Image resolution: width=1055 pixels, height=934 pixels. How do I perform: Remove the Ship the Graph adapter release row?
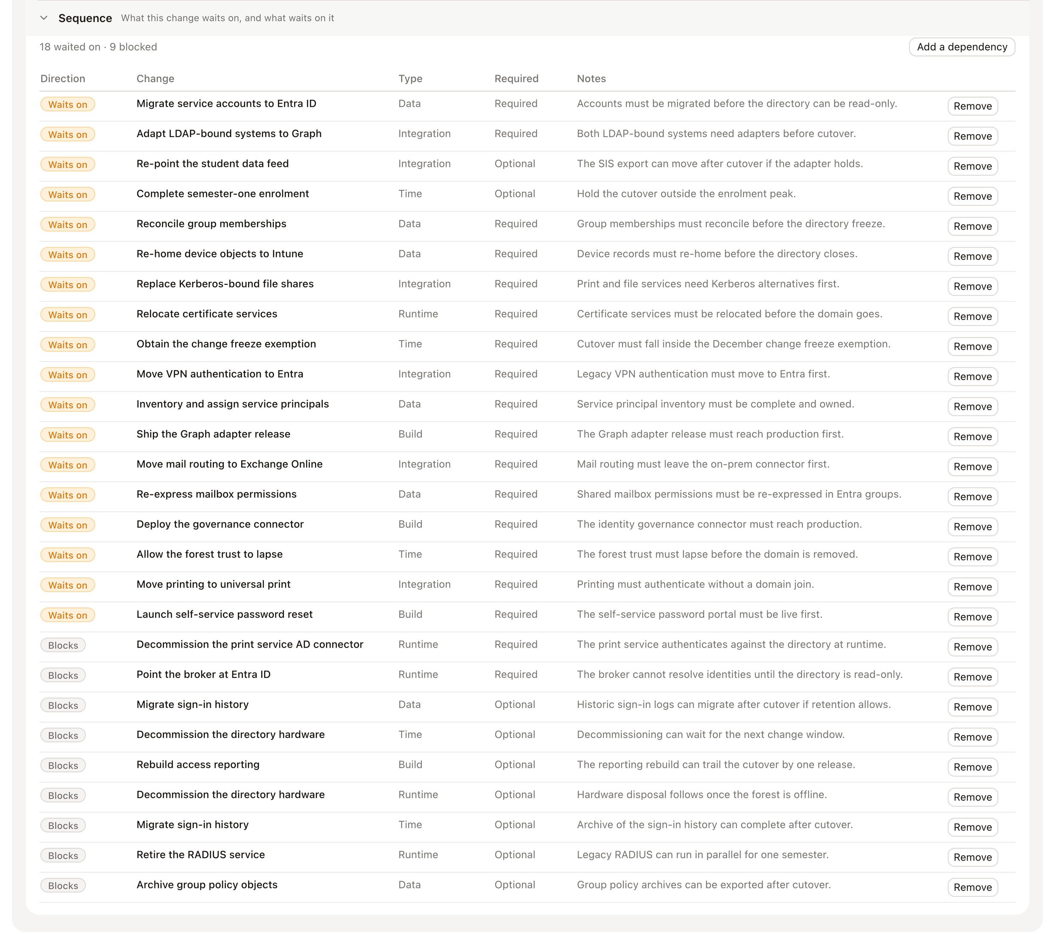coord(973,437)
